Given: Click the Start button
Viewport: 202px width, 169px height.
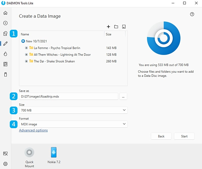Looking at the screenshot, I should click(x=184, y=136).
